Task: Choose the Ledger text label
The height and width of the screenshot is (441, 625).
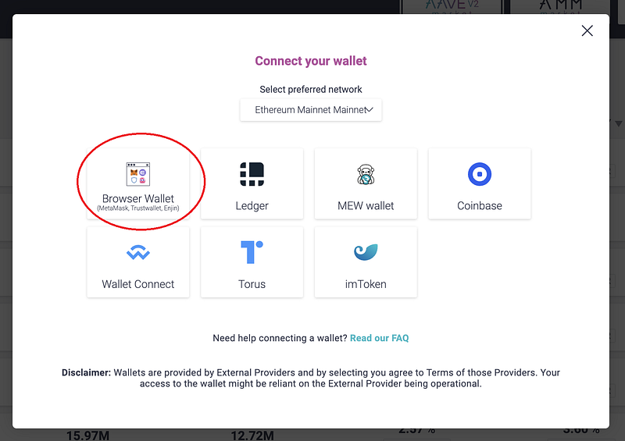Action: point(252,206)
